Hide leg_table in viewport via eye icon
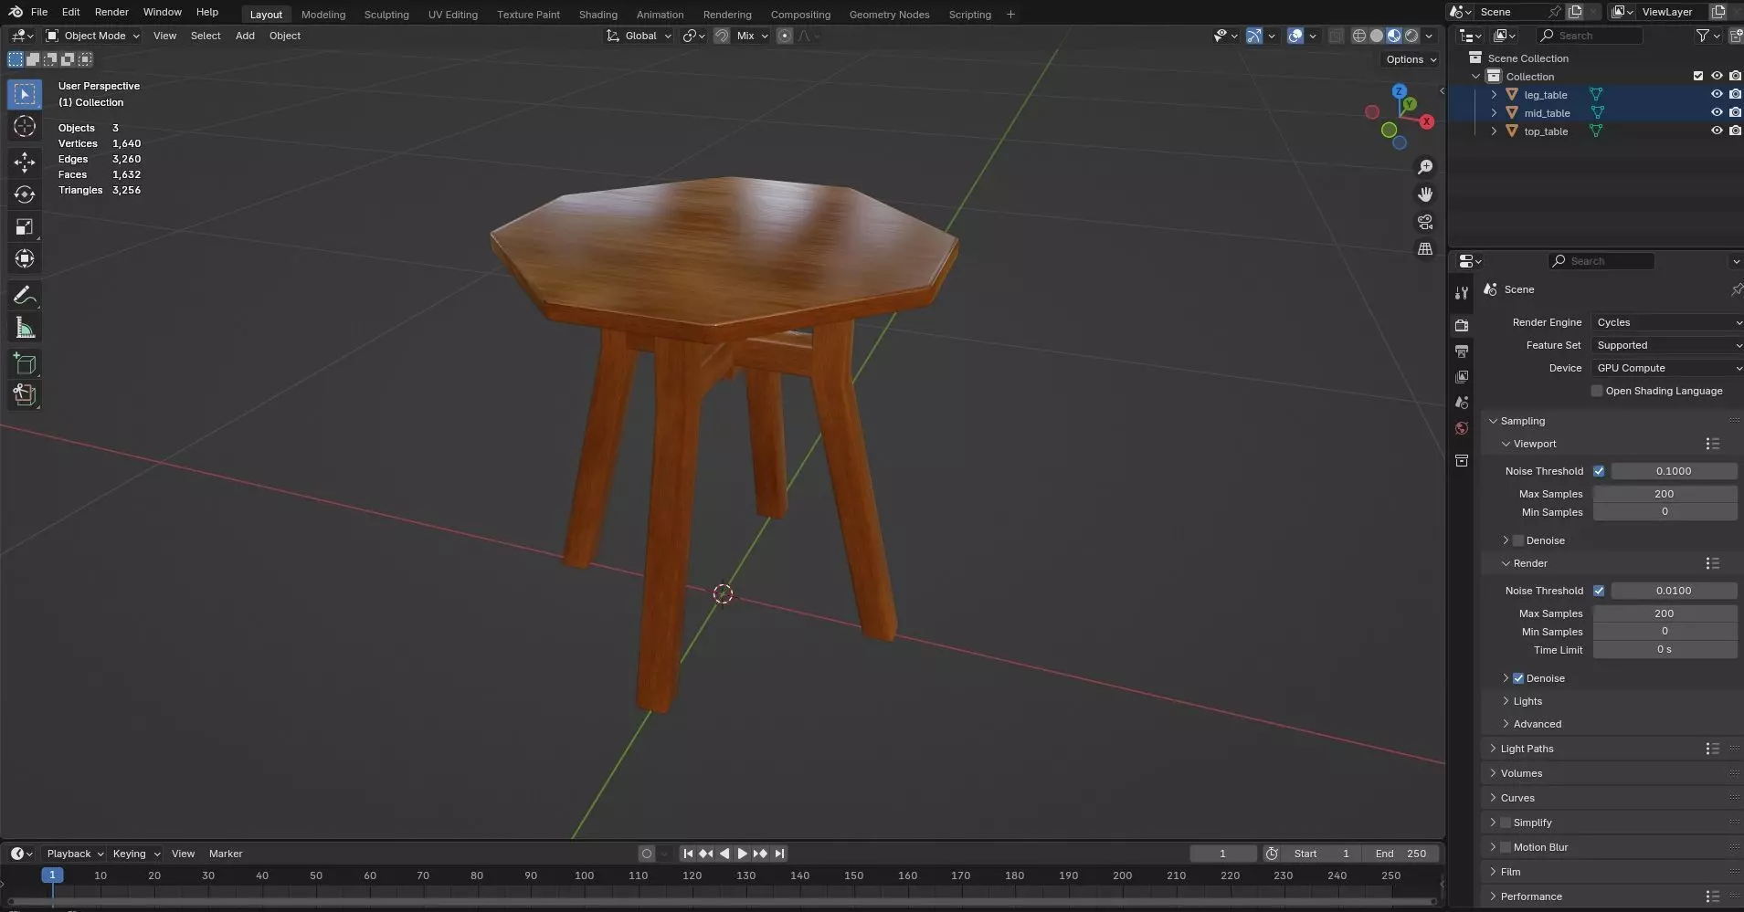The image size is (1744, 912). point(1717,95)
